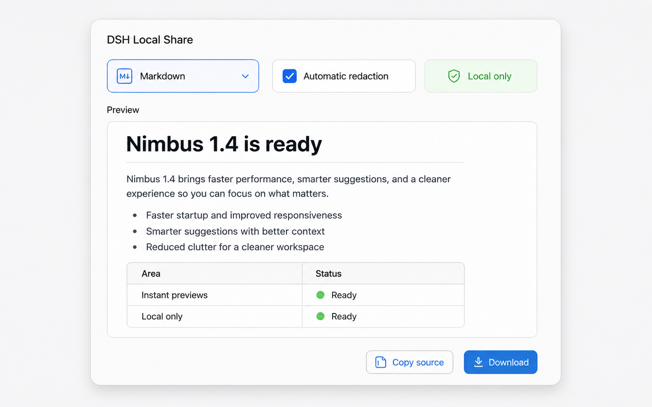Click the green status dot for Instant previews
This screenshot has width=652, height=407.
(320, 295)
